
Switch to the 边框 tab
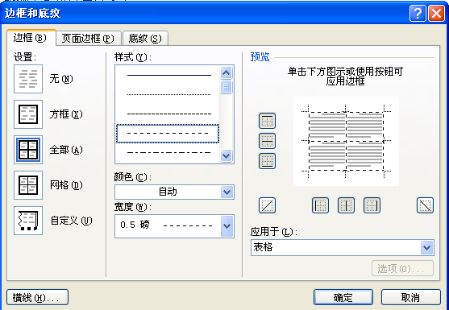pyautogui.click(x=31, y=38)
